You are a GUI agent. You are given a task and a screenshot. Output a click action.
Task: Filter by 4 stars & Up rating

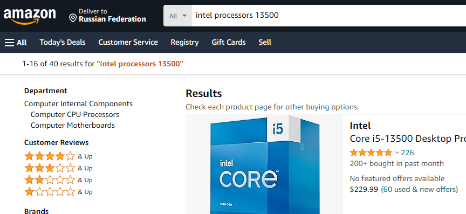point(58,156)
